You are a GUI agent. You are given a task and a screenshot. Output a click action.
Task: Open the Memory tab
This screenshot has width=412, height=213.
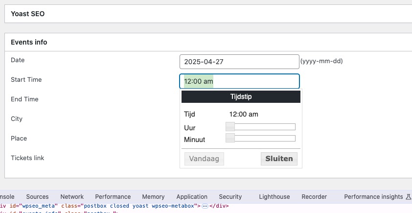point(153,197)
